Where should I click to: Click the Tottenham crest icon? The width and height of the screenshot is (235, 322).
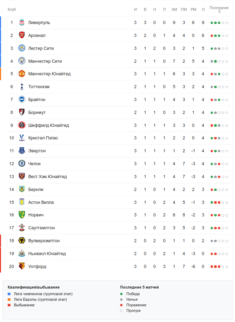[x=22, y=87]
